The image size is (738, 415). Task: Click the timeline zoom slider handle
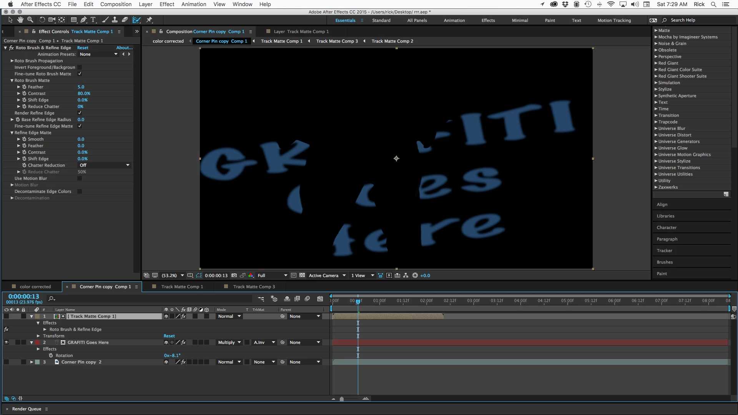(x=342, y=399)
